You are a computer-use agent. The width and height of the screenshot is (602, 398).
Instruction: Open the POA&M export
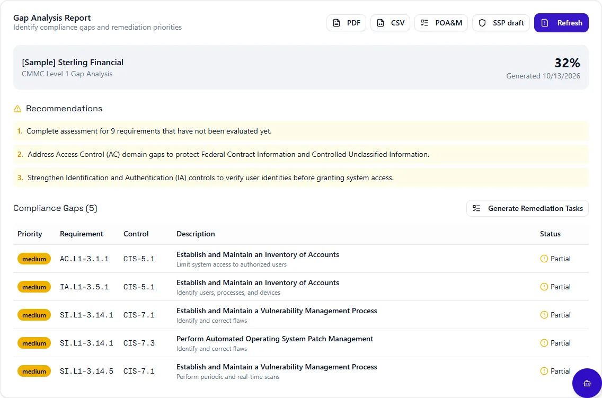click(x=441, y=23)
